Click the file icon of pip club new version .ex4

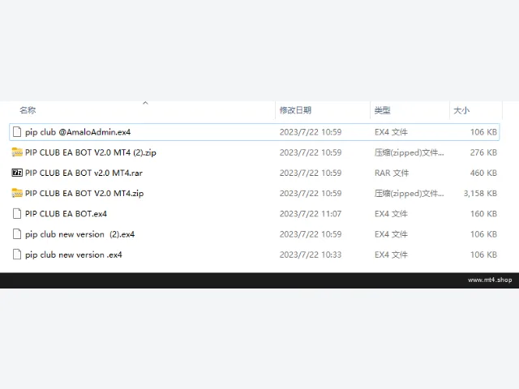pyautogui.click(x=17, y=254)
